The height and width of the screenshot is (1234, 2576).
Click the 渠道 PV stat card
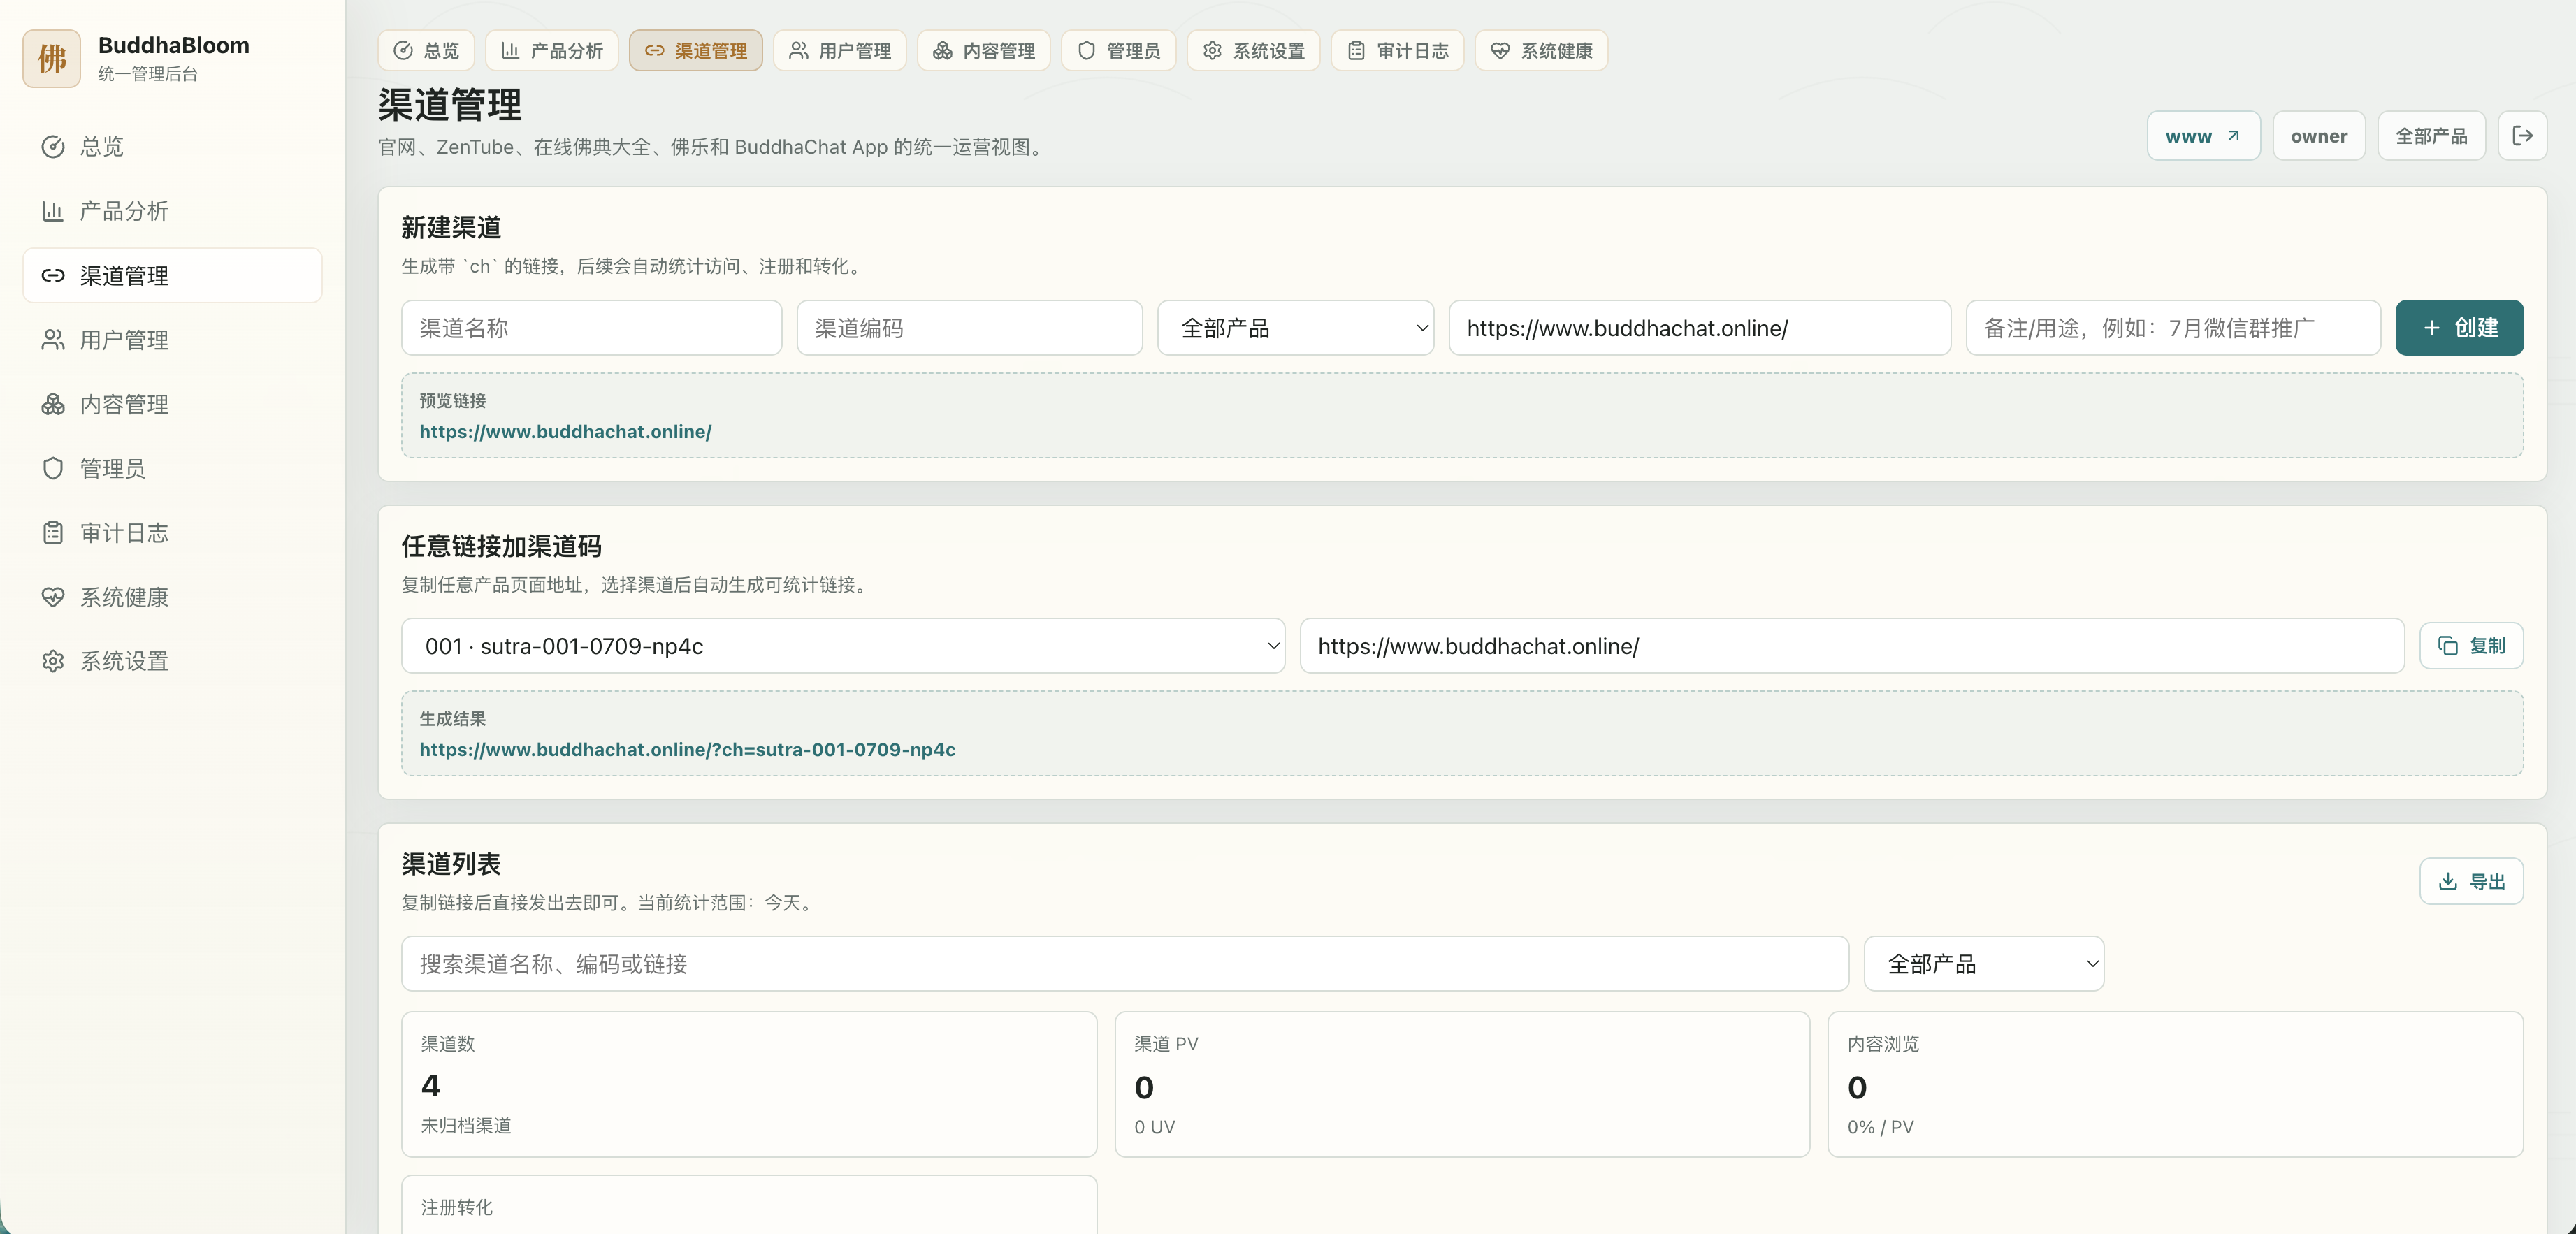click(1462, 1085)
